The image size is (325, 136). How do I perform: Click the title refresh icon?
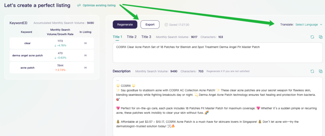(312, 37)
